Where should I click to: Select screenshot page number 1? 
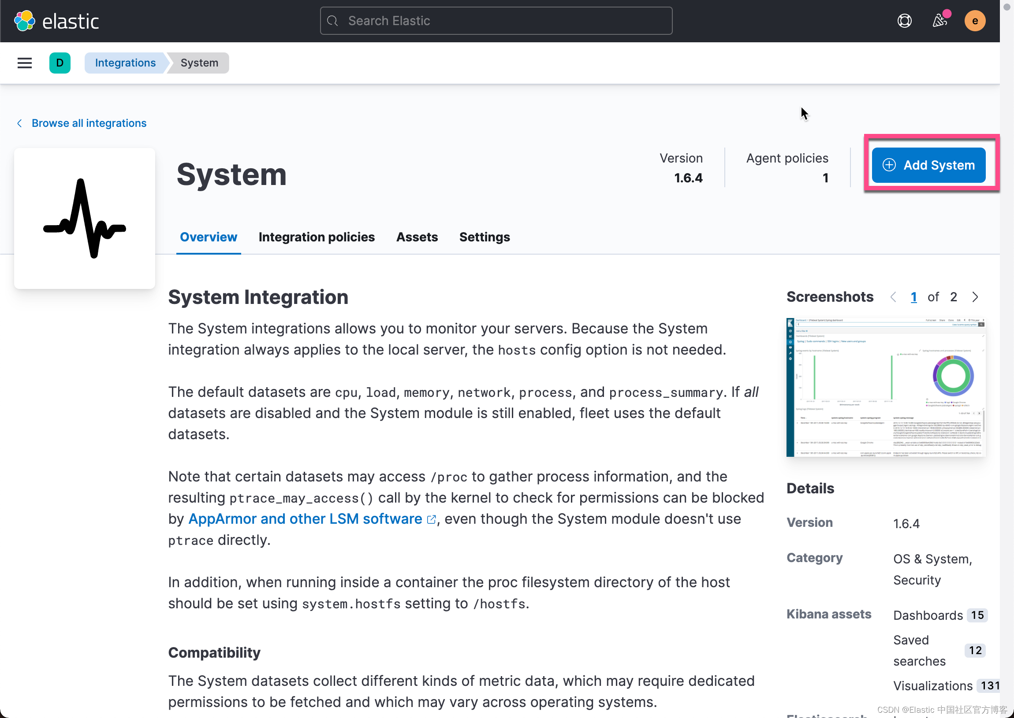tap(913, 297)
